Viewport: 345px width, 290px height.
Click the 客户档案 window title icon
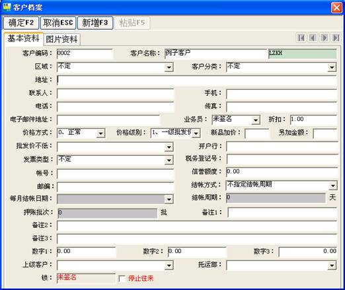coord(7,7)
